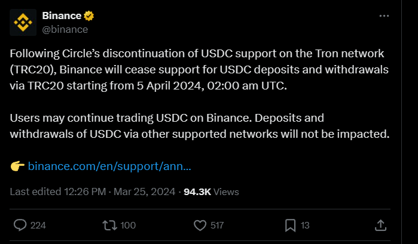Open the @binance handle link
This screenshot has height=244, width=418.
point(65,29)
